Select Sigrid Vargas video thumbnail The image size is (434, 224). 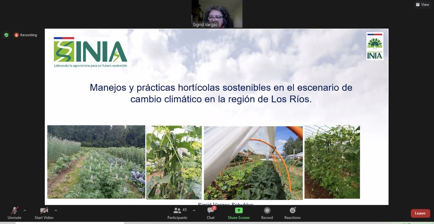tap(217, 14)
